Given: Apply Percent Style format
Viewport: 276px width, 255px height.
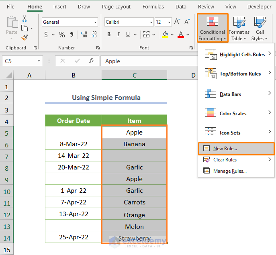Looking at the screenshot, I should coord(62,35).
